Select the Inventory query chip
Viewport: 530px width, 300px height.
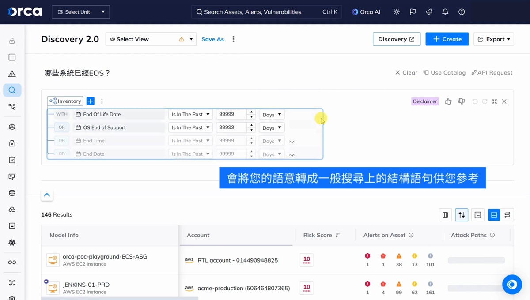click(65, 101)
